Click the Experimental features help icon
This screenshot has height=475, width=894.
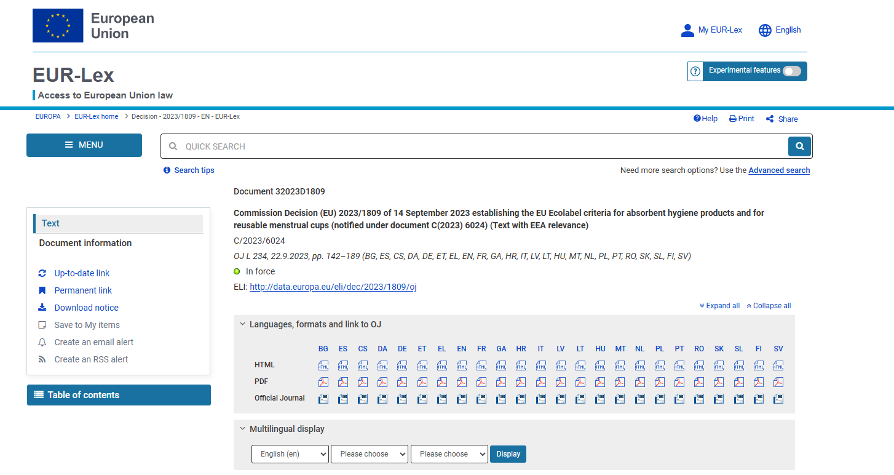click(x=695, y=71)
